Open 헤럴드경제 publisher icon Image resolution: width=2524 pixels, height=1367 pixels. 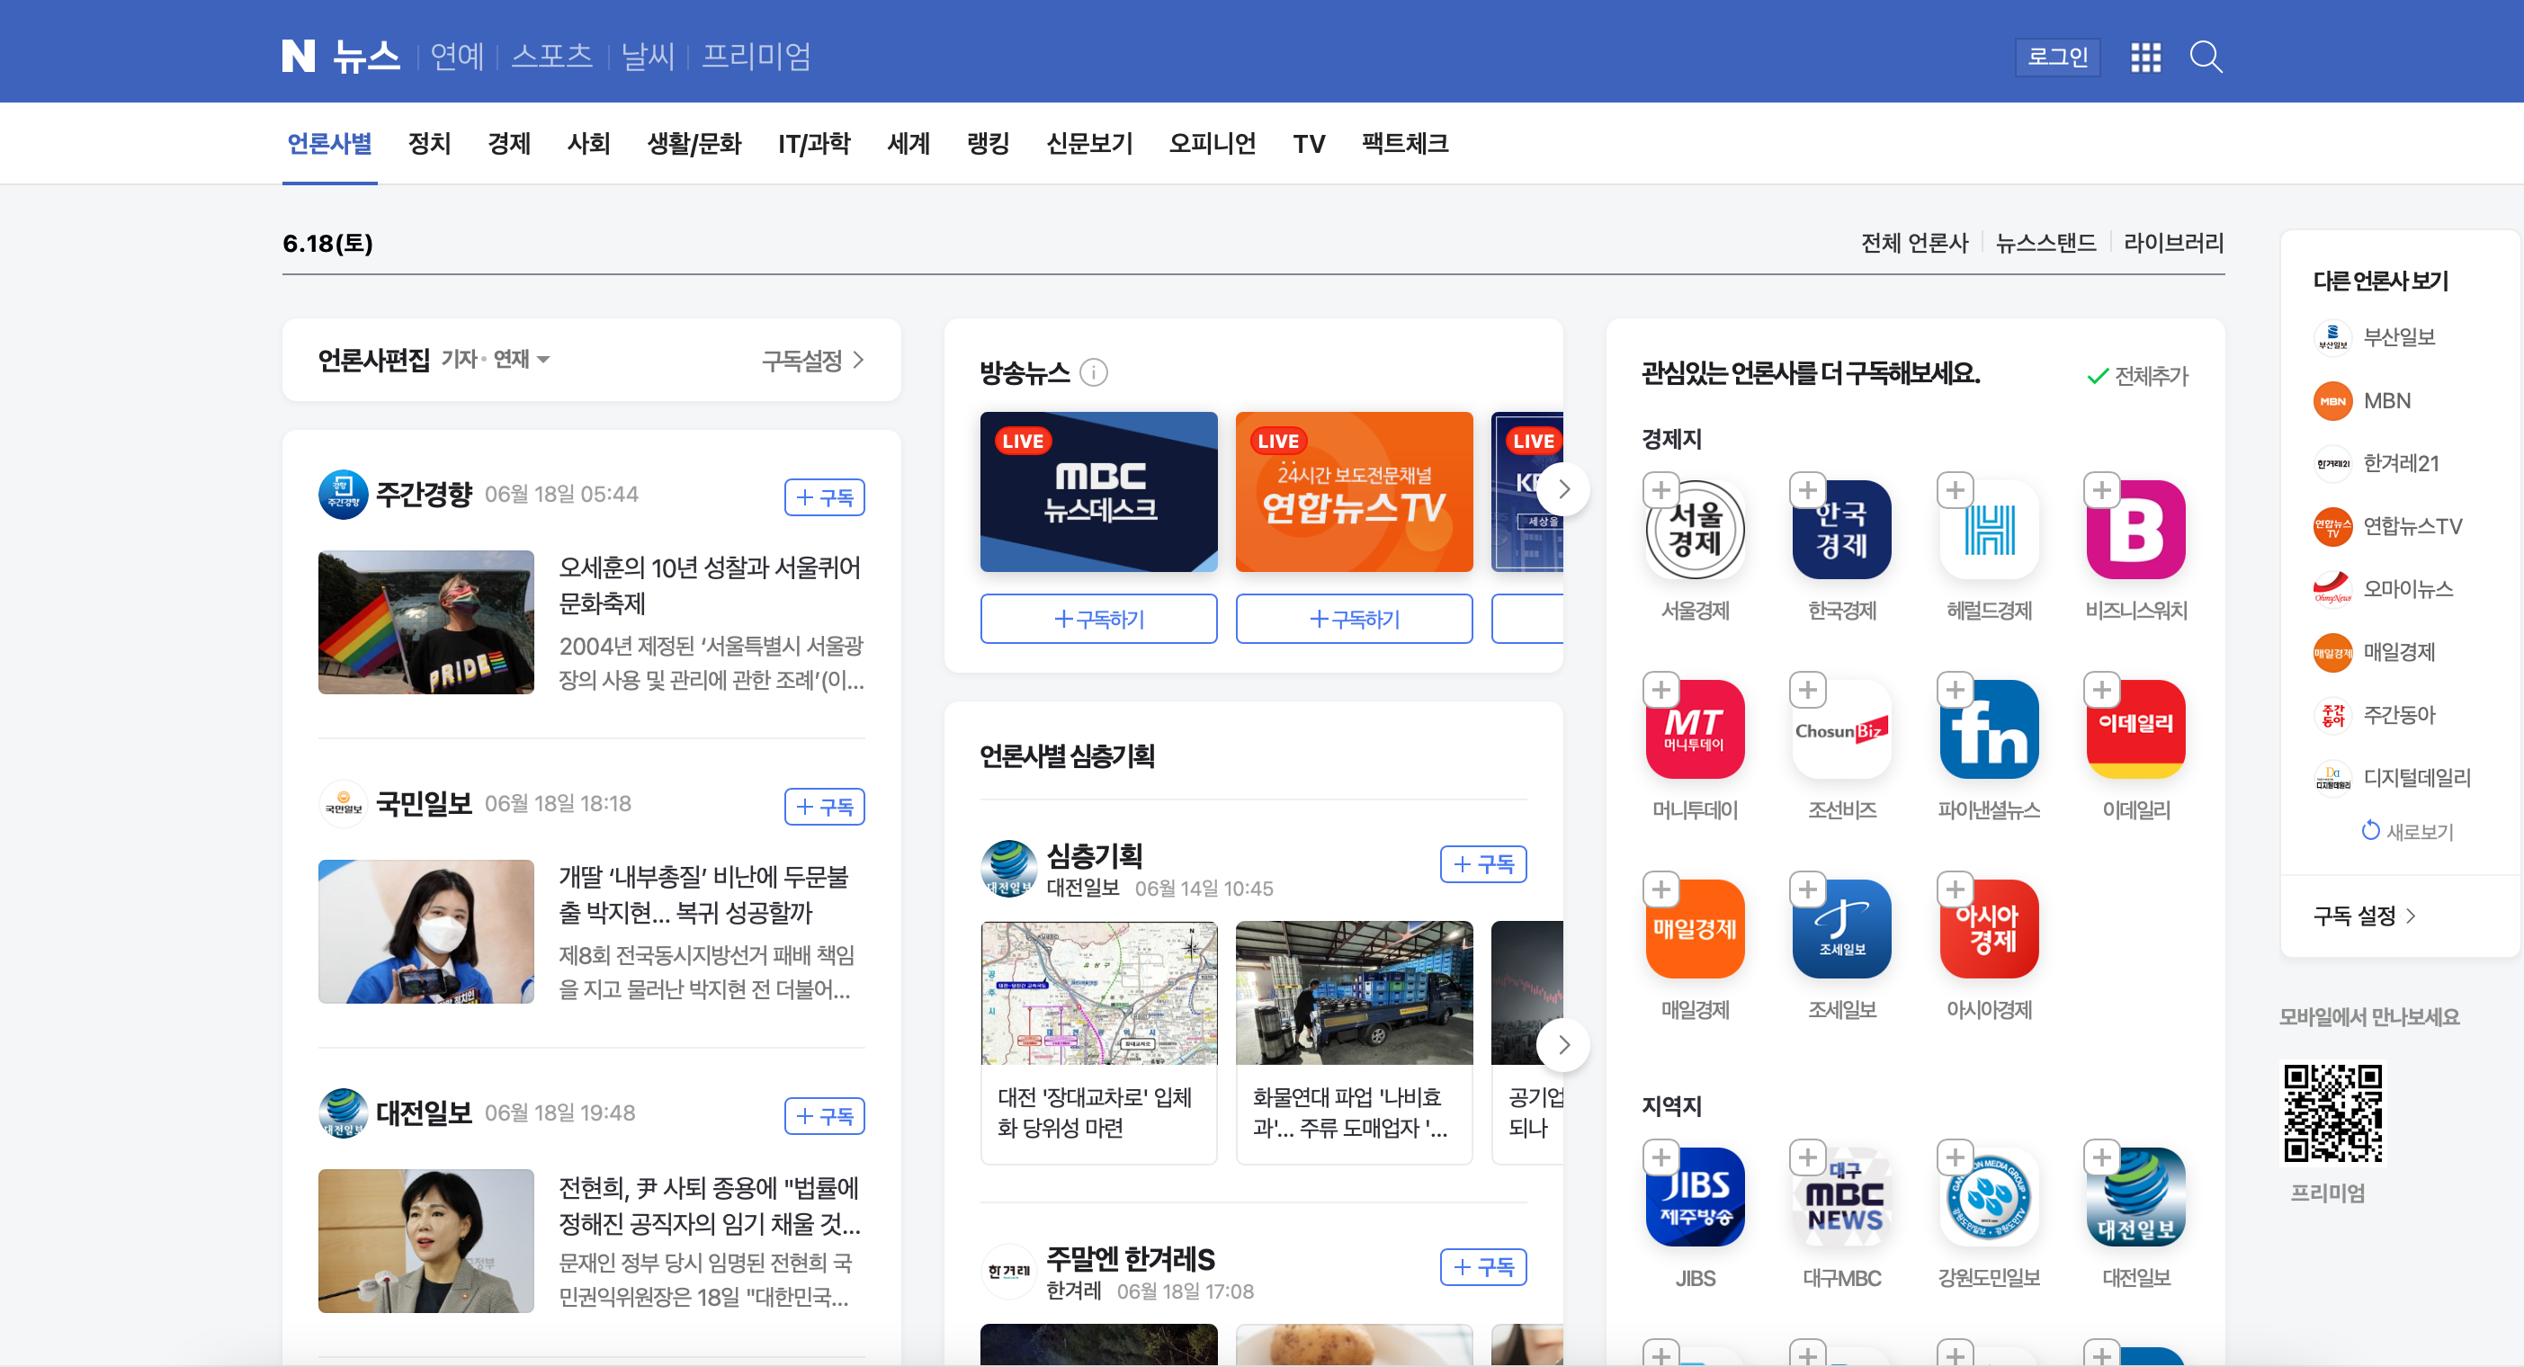tap(1989, 530)
